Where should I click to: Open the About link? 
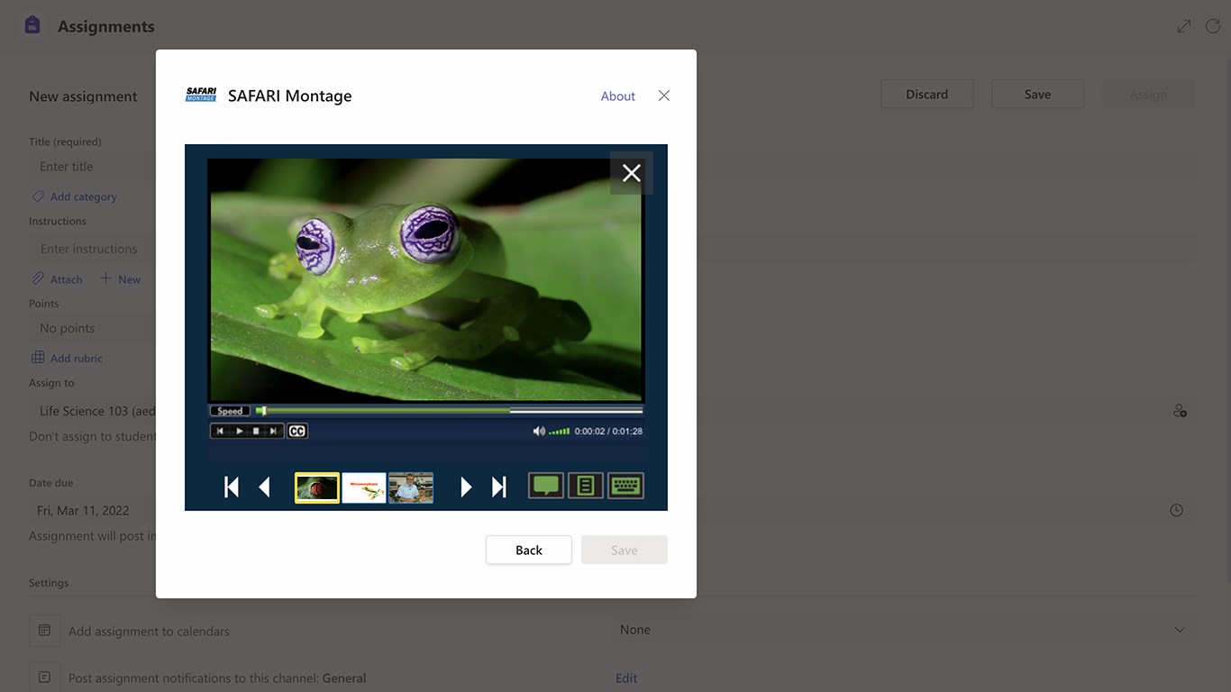618,96
